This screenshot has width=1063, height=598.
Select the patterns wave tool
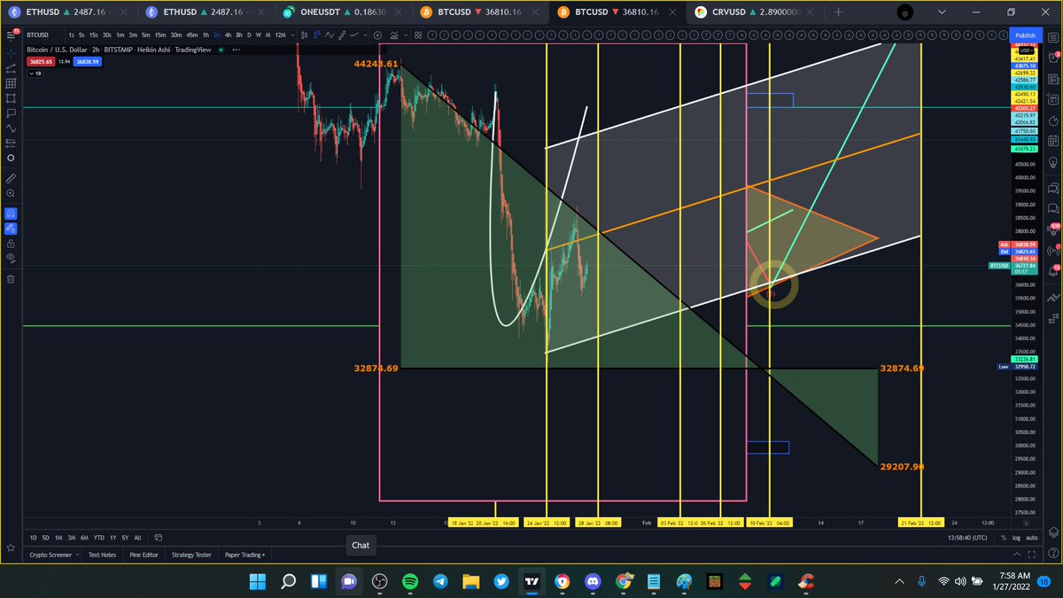click(11, 128)
